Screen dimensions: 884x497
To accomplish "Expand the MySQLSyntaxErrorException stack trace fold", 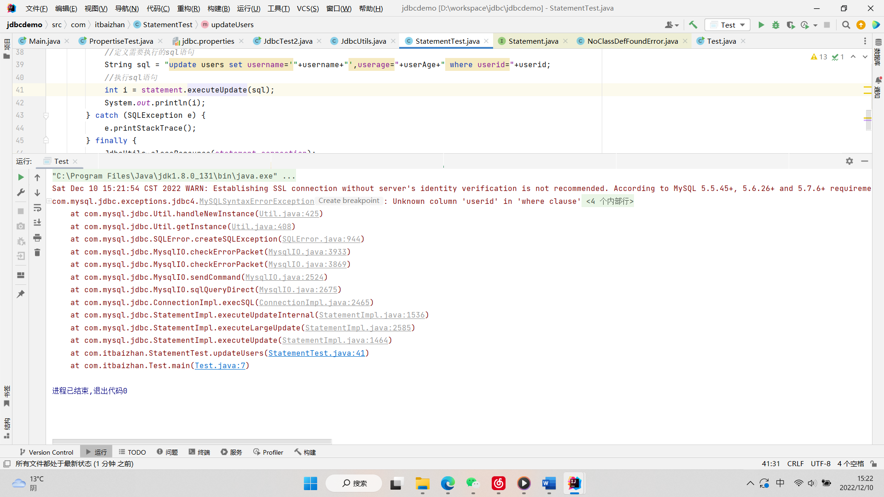I will tap(49, 201).
